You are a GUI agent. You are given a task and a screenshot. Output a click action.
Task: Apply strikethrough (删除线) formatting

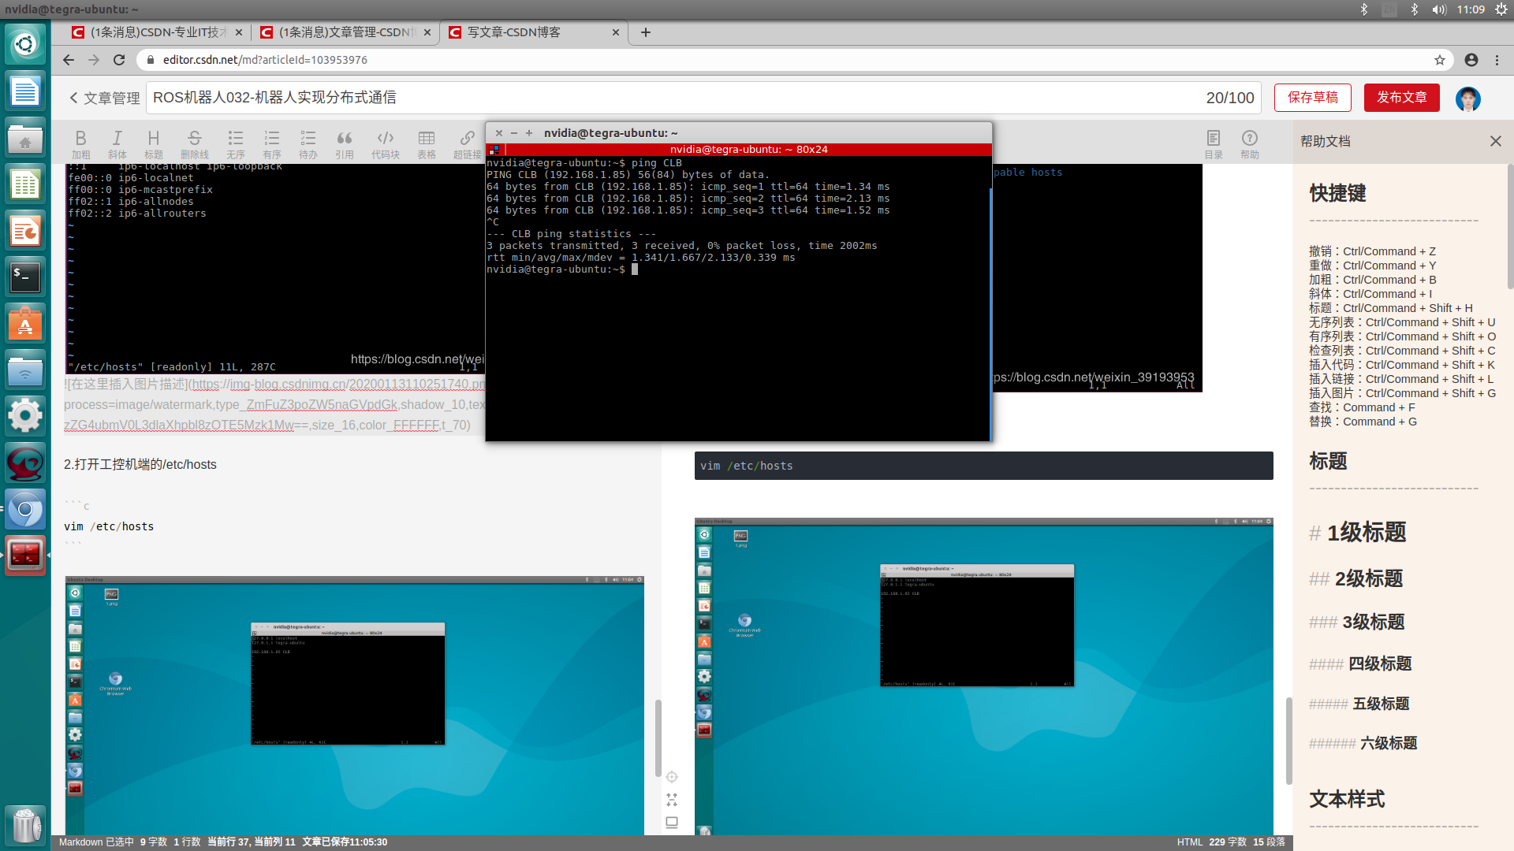point(194,144)
